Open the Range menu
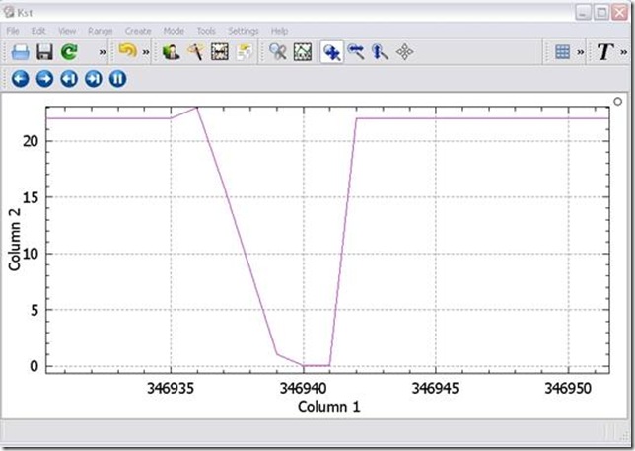This screenshot has width=635, height=451. tap(101, 31)
